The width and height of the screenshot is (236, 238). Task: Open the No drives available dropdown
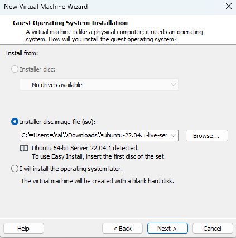(99, 85)
